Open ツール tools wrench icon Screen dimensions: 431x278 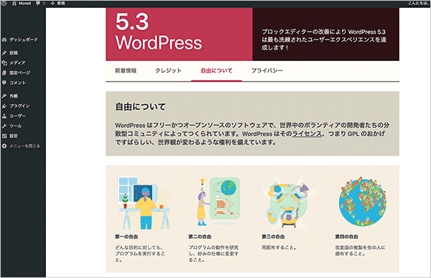4,126
